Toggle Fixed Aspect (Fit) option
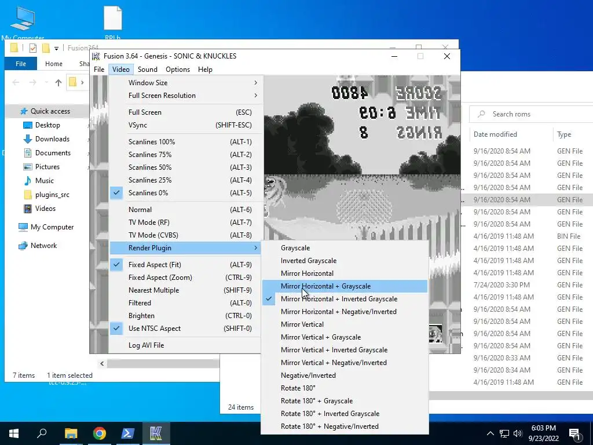 pos(185,265)
